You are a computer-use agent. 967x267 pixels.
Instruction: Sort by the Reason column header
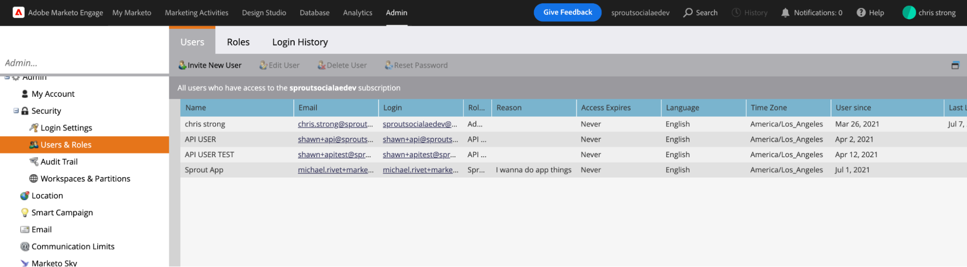click(x=534, y=108)
